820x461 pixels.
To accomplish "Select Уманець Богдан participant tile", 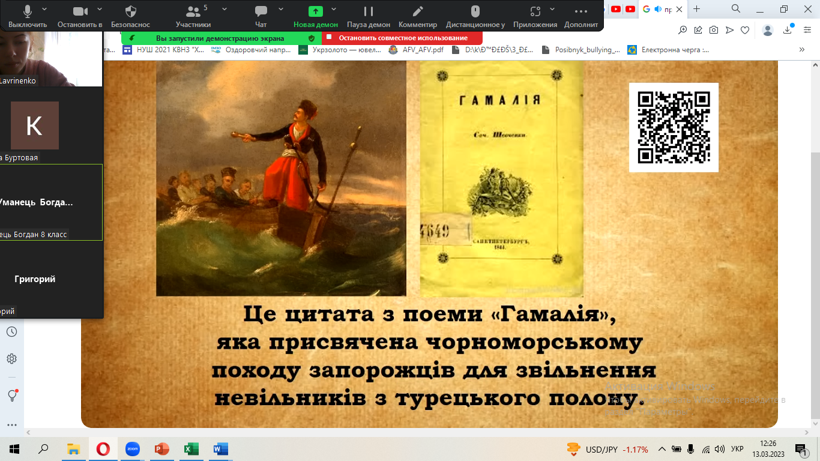I will pos(51,202).
